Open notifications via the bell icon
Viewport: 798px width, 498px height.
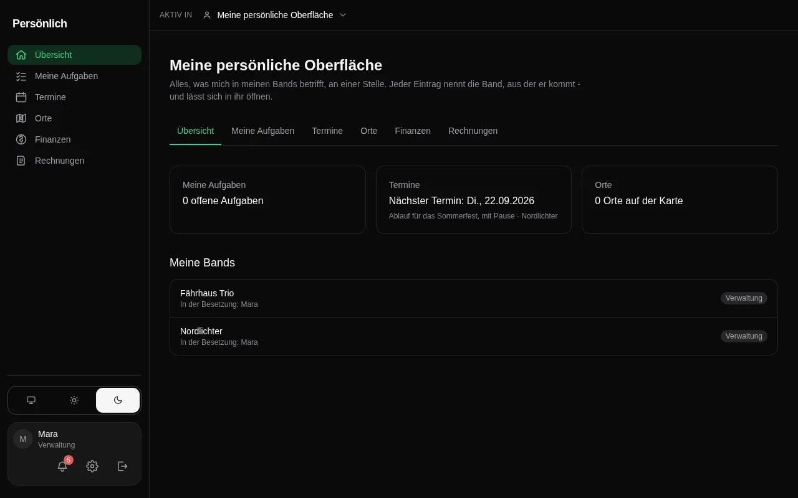(62, 466)
